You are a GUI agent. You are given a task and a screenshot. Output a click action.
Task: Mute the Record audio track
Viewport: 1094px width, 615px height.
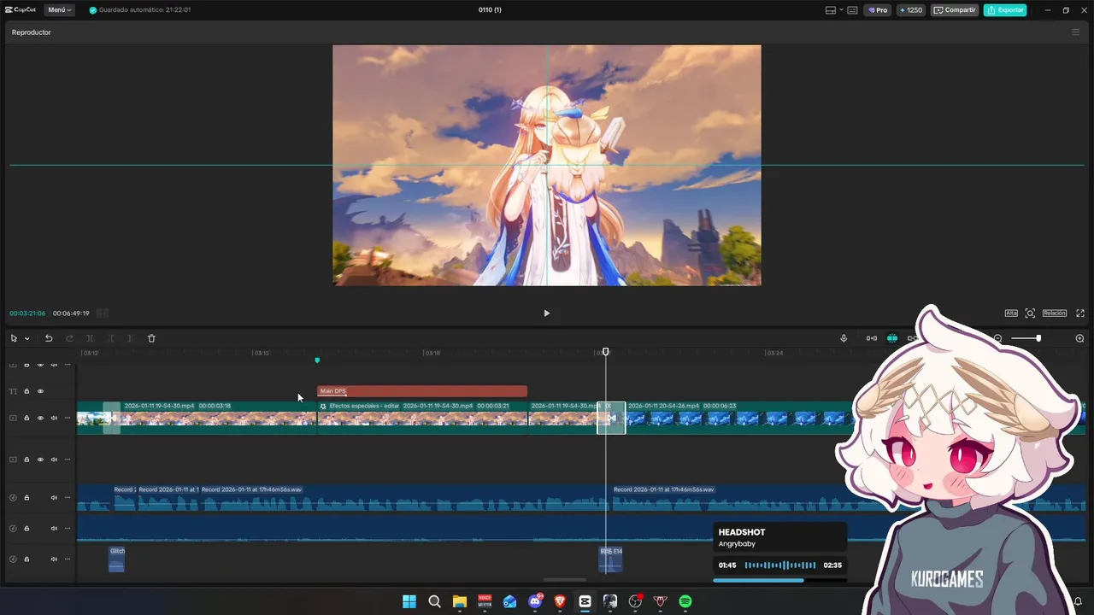(54, 498)
